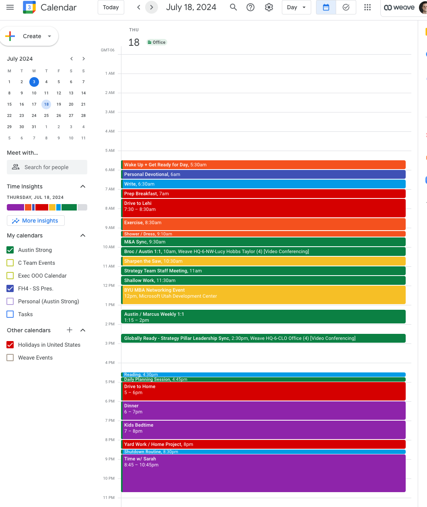Open the Broc / Austin 1:1 event

[263, 251]
